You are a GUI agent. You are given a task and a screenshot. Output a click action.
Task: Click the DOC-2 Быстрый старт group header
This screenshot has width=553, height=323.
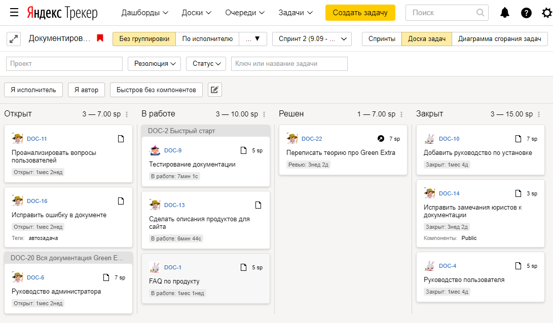206,131
